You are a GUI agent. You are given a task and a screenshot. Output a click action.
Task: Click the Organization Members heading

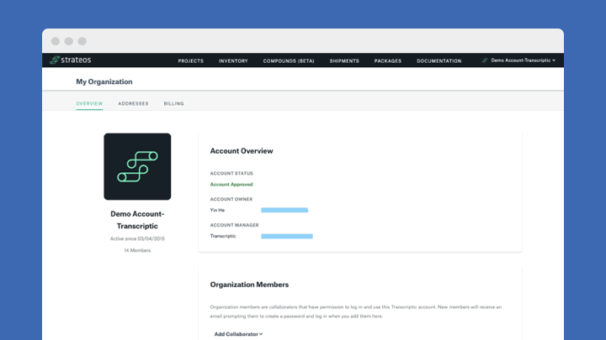[249, 285]
